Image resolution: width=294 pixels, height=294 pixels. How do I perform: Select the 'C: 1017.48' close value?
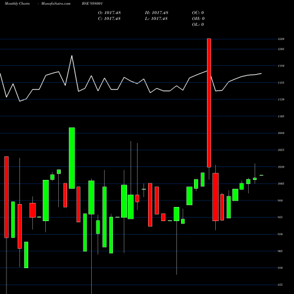tap(109, 19)
